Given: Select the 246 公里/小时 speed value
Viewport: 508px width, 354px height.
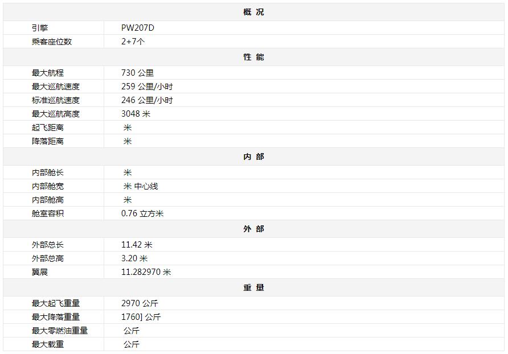Looking at the screenshot, I should tap(147, 100).
